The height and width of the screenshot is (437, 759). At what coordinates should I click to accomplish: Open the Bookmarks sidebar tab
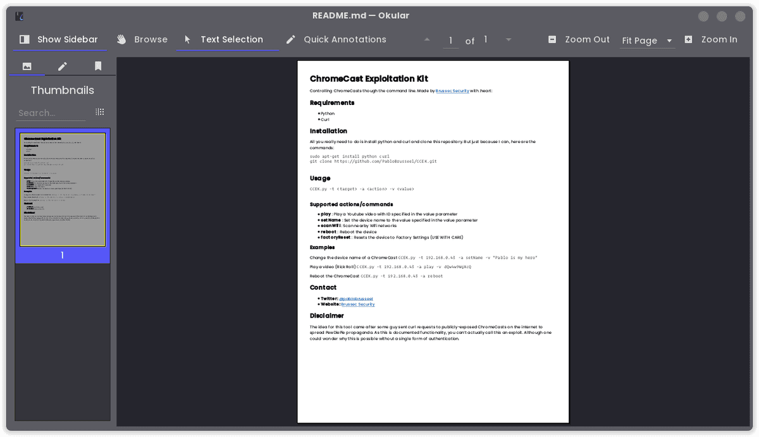pos(98,66)
